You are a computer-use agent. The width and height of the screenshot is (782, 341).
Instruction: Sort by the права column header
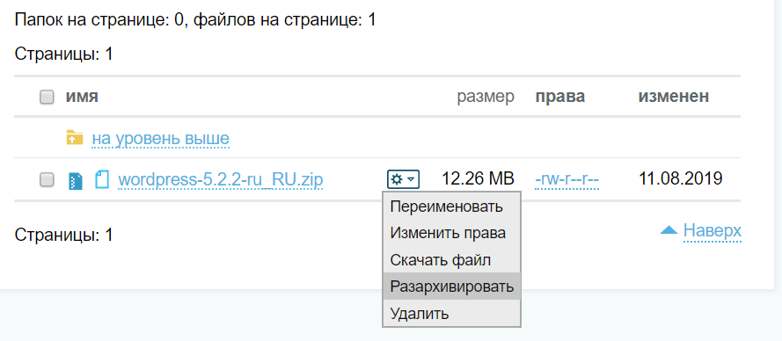coord(560,98)
